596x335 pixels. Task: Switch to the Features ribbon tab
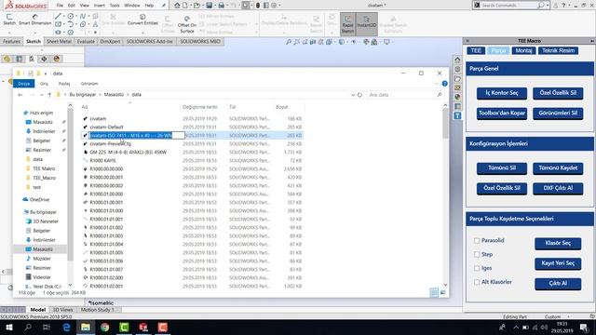11,41
